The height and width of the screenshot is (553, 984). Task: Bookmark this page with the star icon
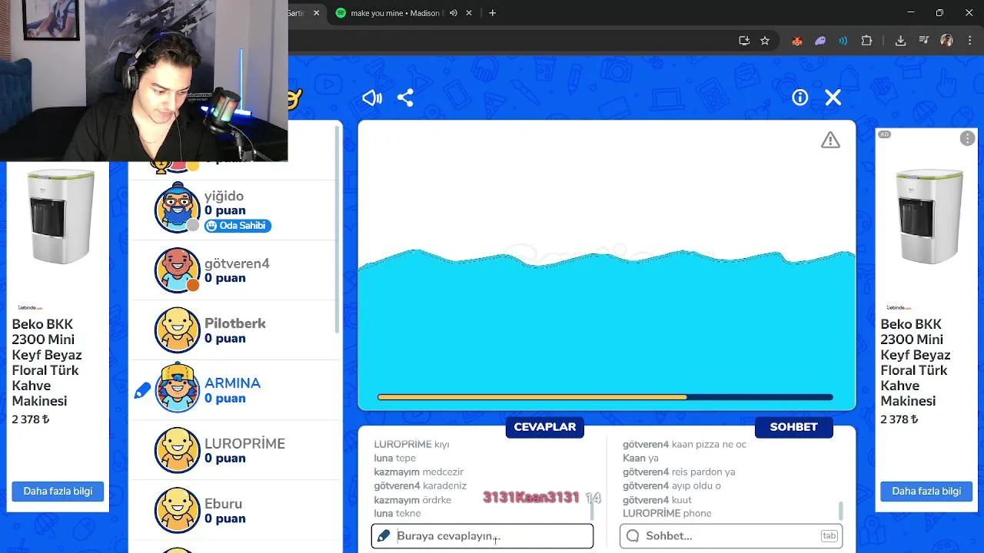765,41
